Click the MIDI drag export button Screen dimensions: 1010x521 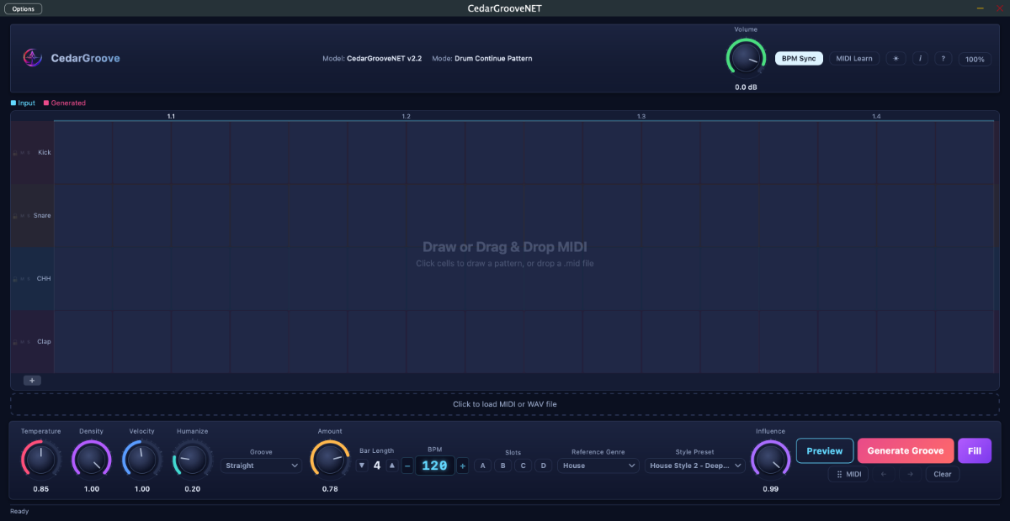pyautogui.click(x=848, y=474)
